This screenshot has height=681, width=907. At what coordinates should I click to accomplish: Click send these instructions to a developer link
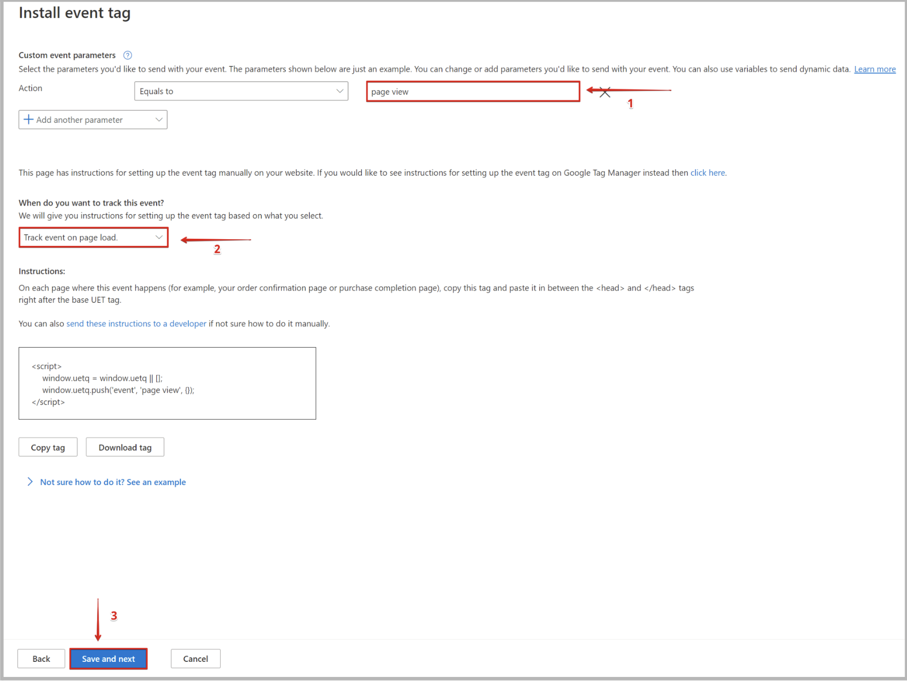[136, 323]
